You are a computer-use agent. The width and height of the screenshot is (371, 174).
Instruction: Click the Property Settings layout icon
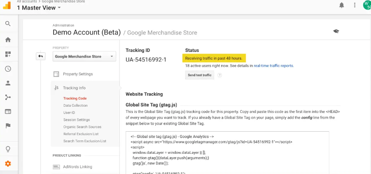click(x=56, y=74)
